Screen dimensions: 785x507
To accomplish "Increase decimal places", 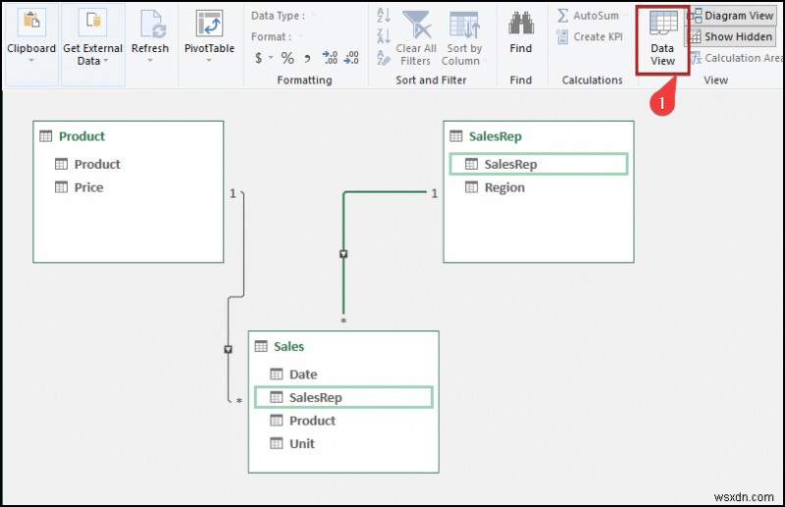I will point(330,58).
